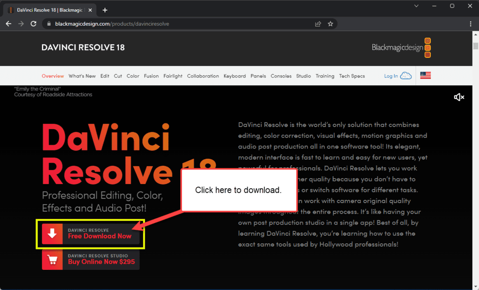Maximize the browser window
479x290 pixels.
tap(452, 6)
